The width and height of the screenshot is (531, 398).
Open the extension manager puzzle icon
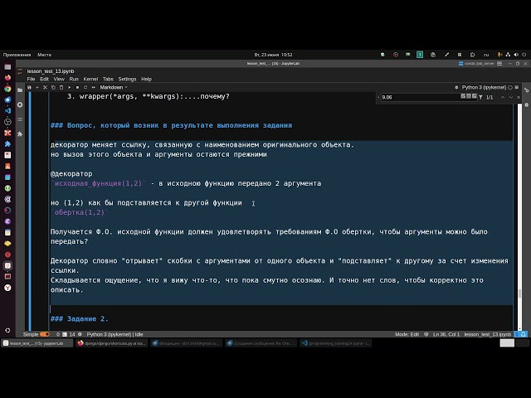coord(20,133)
